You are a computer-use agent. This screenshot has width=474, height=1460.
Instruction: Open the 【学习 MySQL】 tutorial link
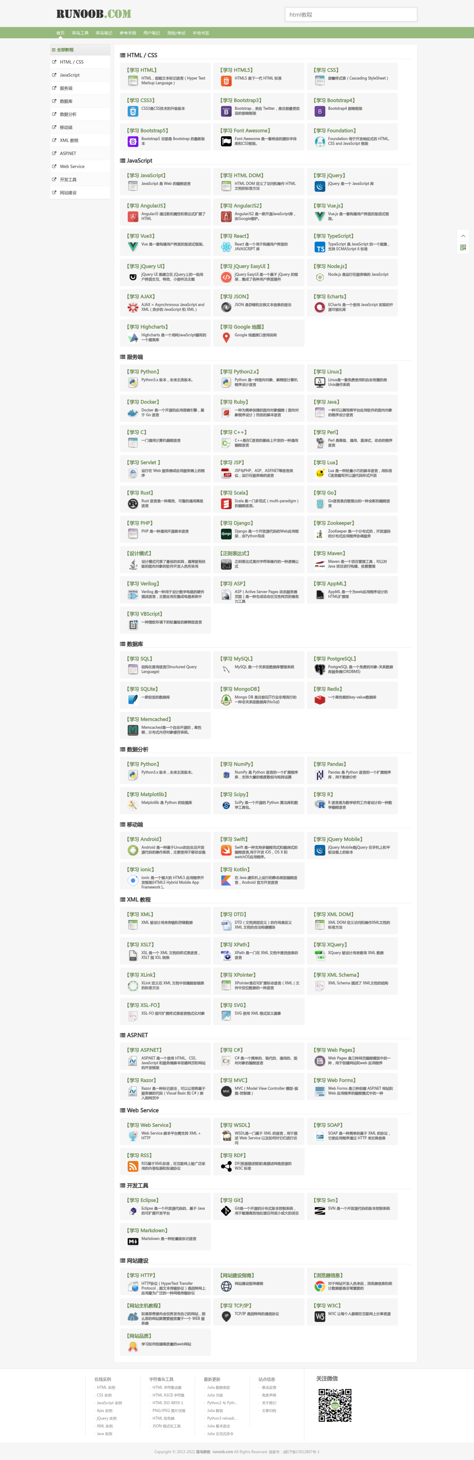(x=236, y=659)
